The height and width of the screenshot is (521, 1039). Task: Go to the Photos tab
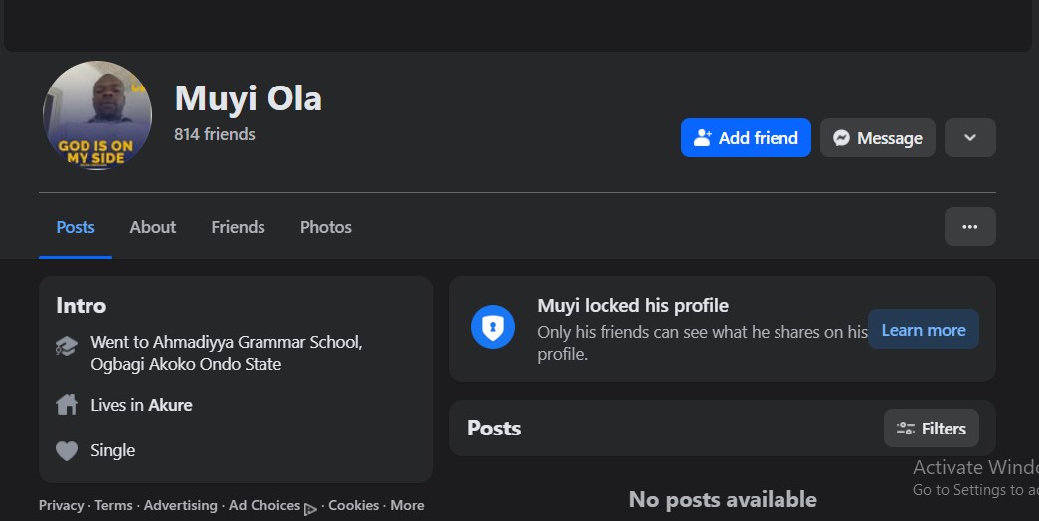pyautogui.click(x=326, y=227)
